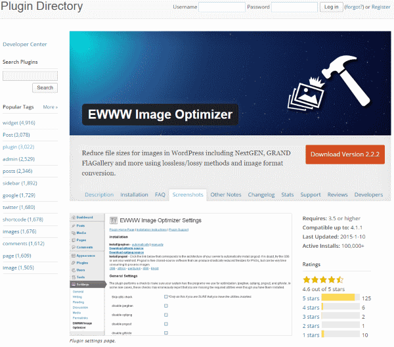Click the Password input field
This screenshot has width=394, height=347.
294,7
